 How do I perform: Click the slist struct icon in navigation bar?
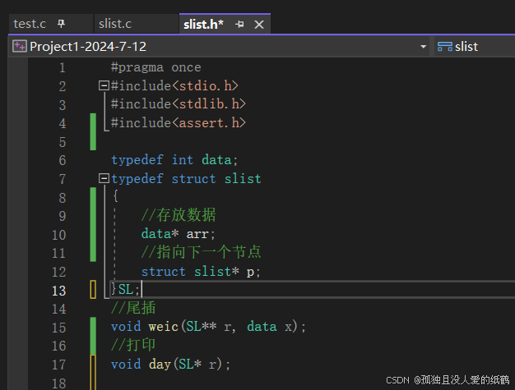point(445,47)
